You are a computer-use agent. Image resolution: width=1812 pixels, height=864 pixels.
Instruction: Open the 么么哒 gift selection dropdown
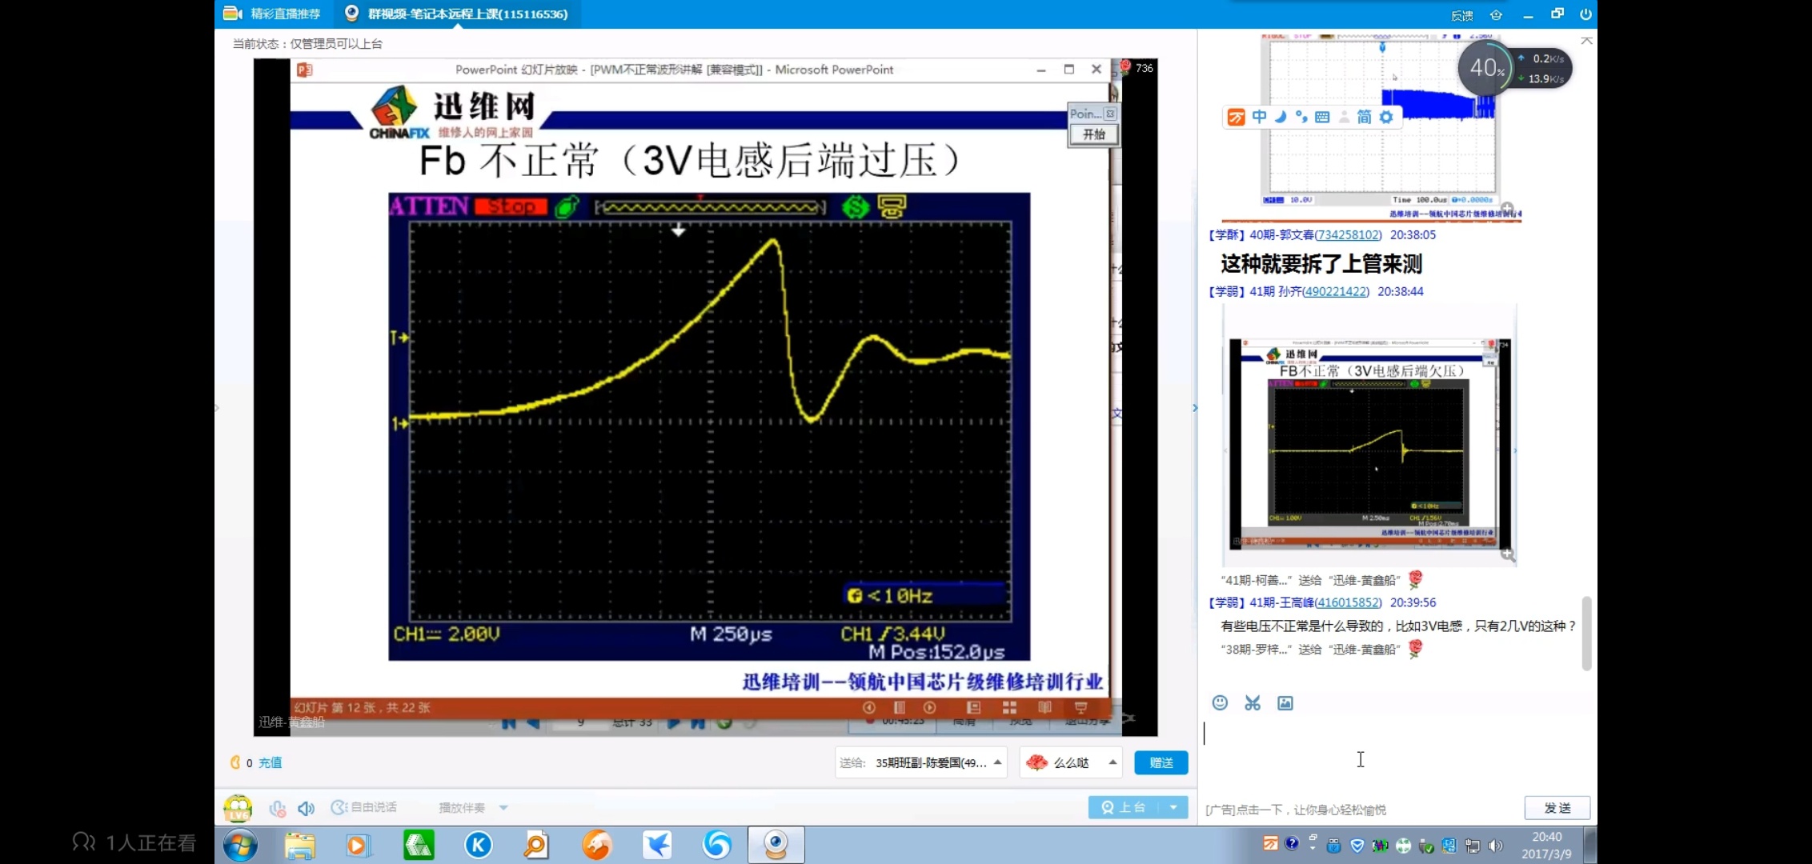pyautogui.click(x=1112, y=762)
